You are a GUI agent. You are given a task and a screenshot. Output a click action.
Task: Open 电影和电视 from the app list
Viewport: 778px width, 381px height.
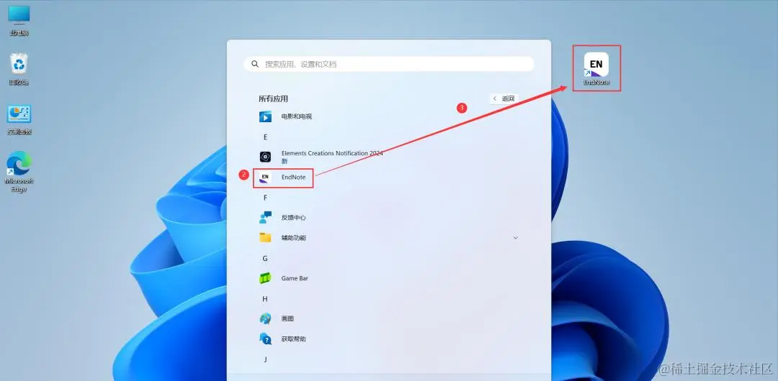coord(297,116)
